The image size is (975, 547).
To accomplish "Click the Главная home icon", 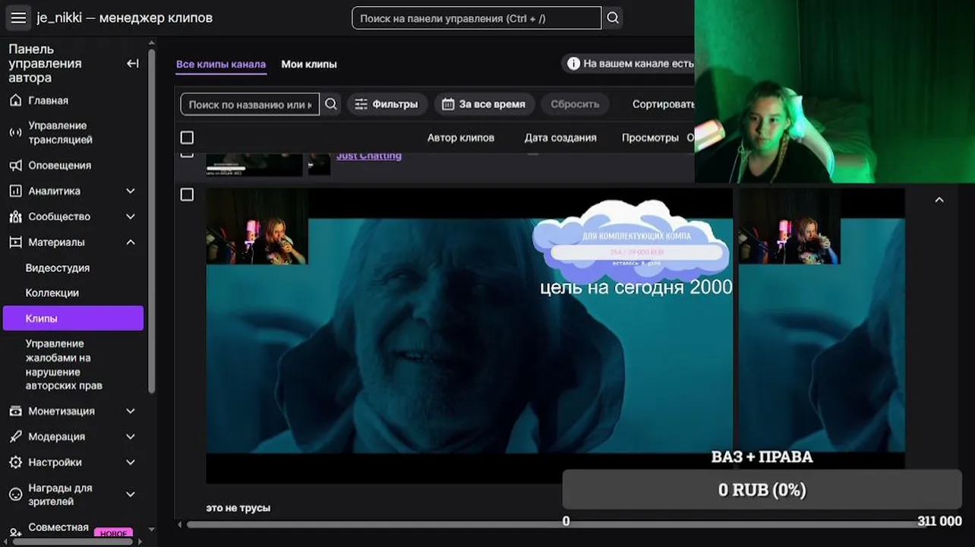I will pyautogui.click(x=15, y=100).
